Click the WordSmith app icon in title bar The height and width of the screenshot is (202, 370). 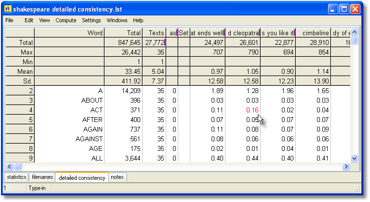tap(8, 9)
